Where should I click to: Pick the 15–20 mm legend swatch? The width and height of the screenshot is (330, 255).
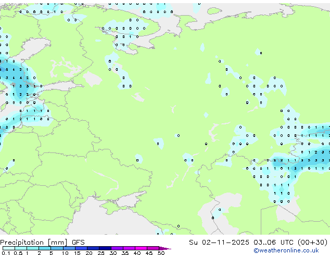(81, 248)
